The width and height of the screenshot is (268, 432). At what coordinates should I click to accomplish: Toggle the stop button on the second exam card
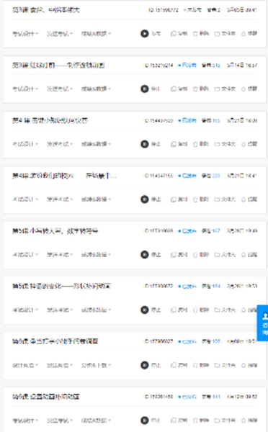145,89
